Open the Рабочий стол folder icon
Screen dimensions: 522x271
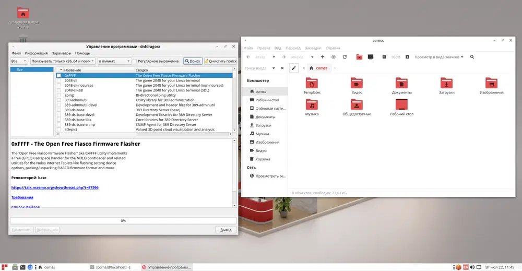point(401,107)
